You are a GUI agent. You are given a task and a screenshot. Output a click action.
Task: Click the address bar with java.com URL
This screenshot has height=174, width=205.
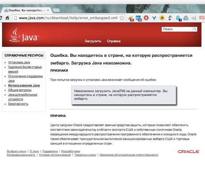pos(68,18)
